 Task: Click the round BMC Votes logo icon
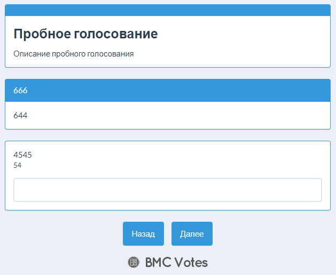click(x=134, y=262)
